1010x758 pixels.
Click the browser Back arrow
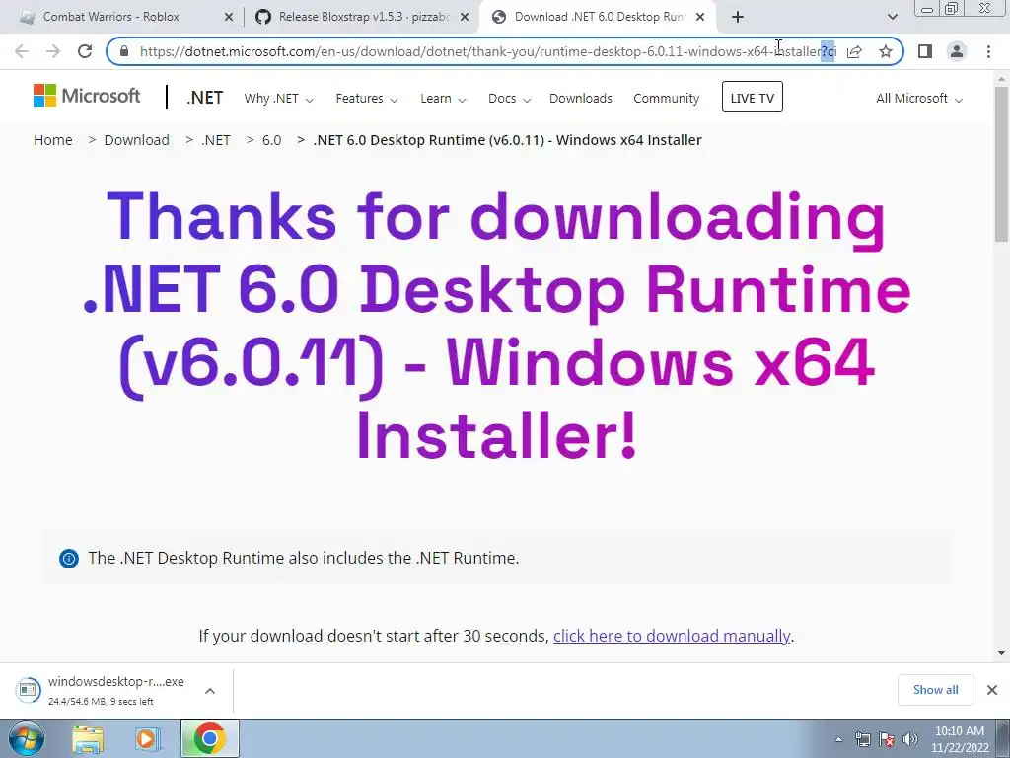(x=22, y=51)
